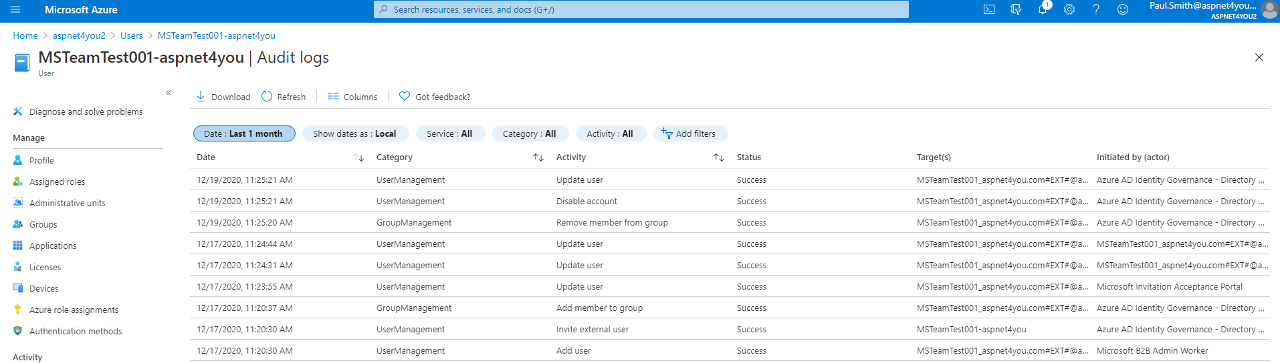Click the user blade icon beside title
Viewport: 1280px width, 363px height.
[22, 63]
